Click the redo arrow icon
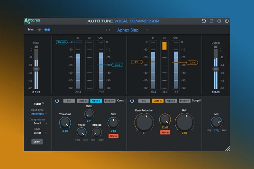This screenshot has height=169, width=254. tap(211, 21)
